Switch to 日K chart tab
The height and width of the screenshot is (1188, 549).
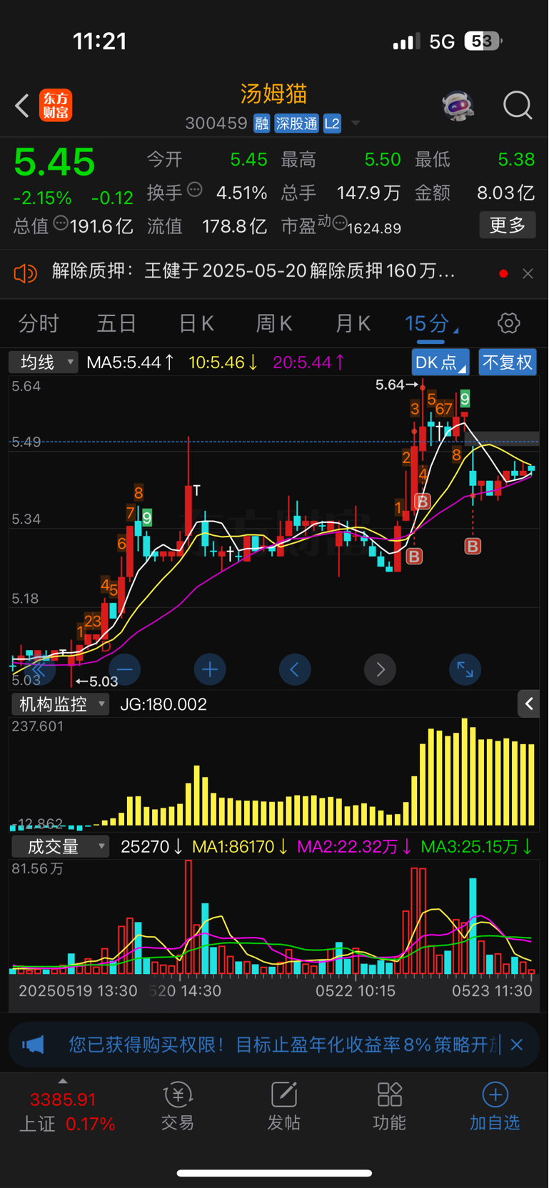point(196,324)
